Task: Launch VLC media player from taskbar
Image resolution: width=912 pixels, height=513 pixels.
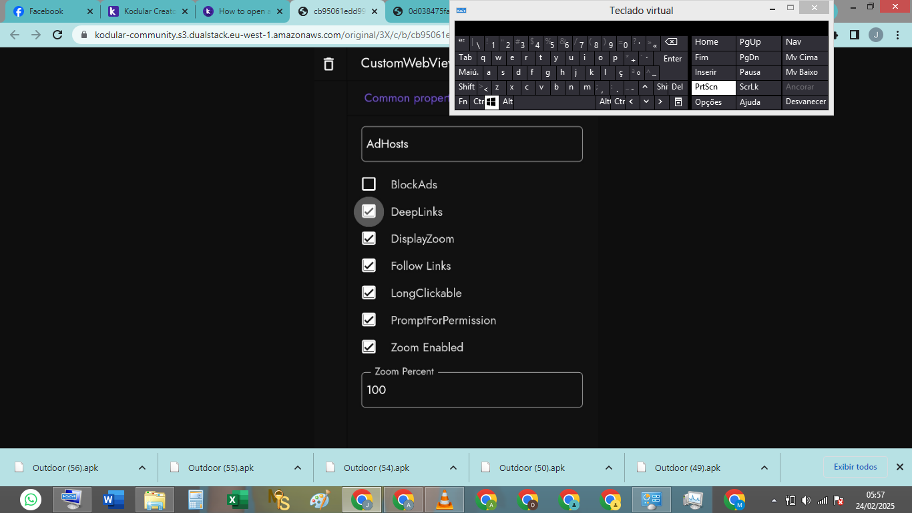Action: point(444,500)
